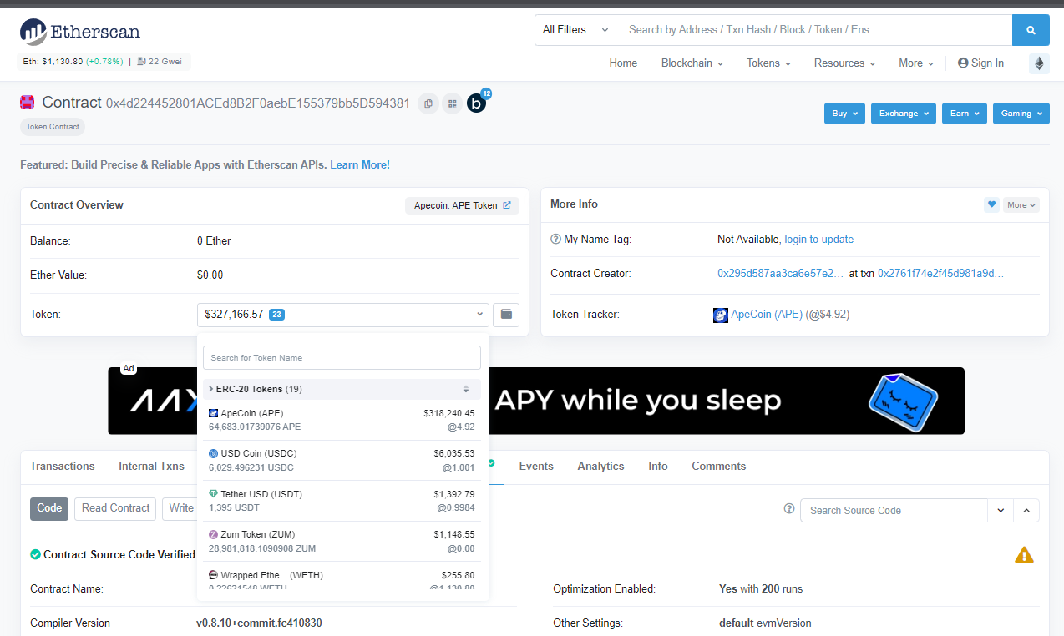Open the Earn dropdown button
Image resolution: width=1064 pixels, height=636 pixels.
pyautogui.click(x=965, y=114)
